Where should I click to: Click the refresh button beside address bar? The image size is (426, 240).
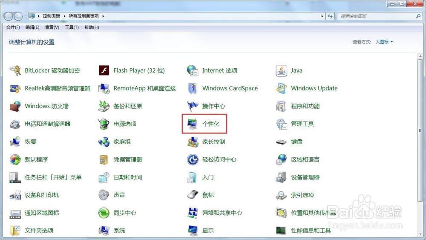click(x=330, y=16)
